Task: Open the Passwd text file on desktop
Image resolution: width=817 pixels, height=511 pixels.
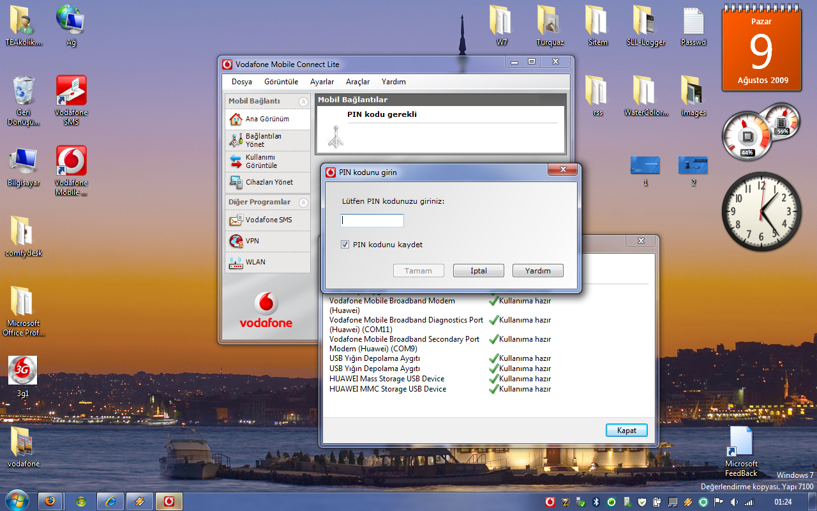Action: [693, 26]
